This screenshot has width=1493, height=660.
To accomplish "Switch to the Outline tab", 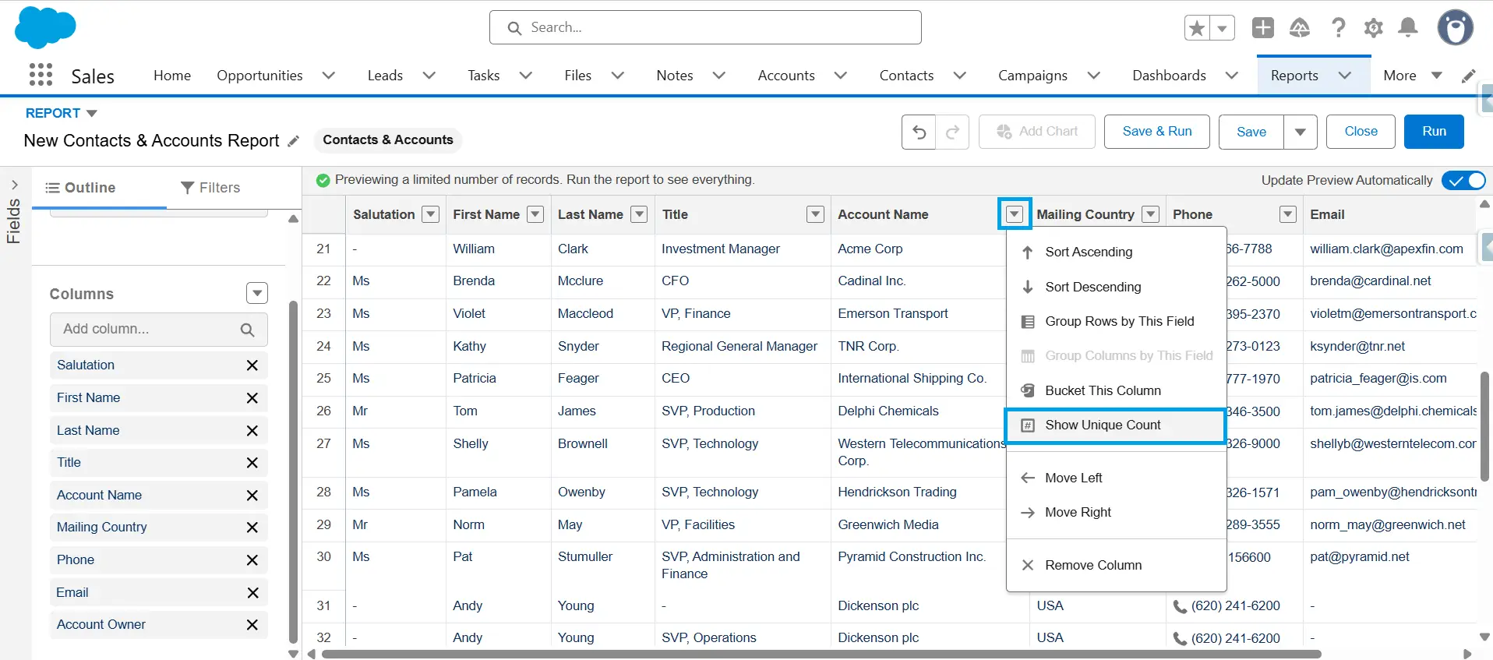I will coord(80,188).
